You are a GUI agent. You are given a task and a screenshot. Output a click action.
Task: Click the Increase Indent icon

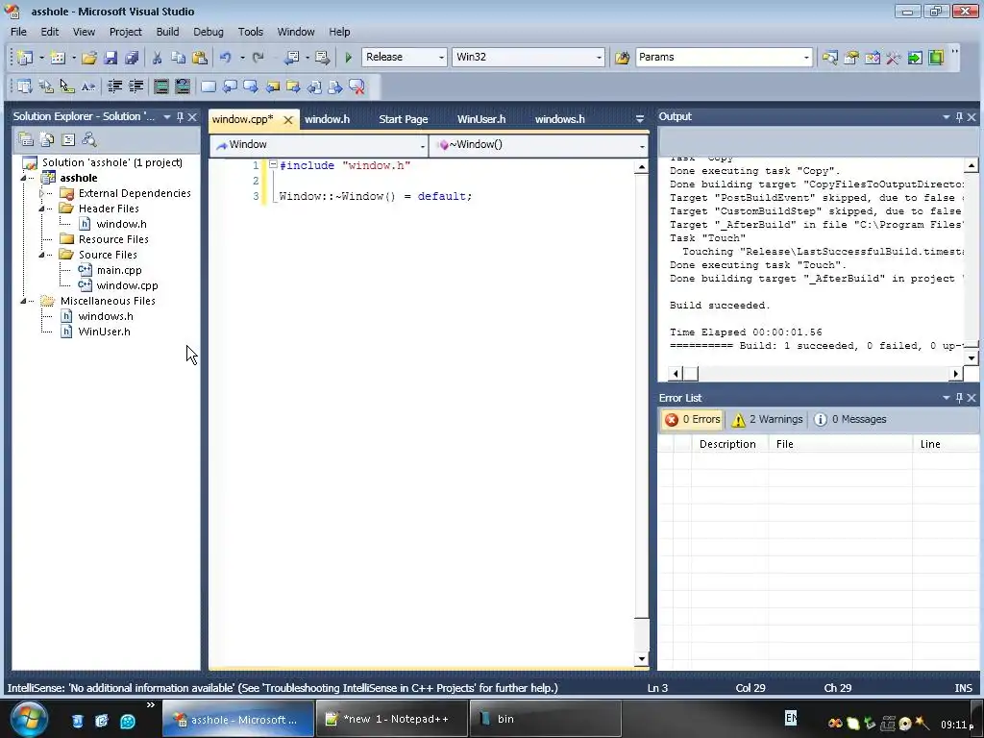tap(135, 86)
